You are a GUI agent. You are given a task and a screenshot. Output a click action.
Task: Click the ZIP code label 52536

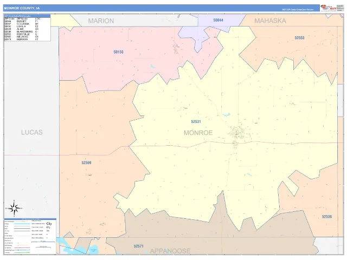[x=327, y=217]
